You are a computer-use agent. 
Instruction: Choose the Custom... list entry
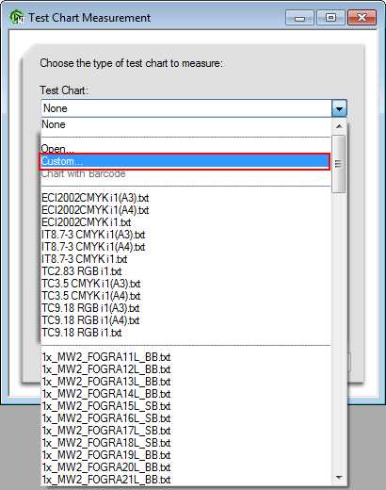click(x=185, y=161)
